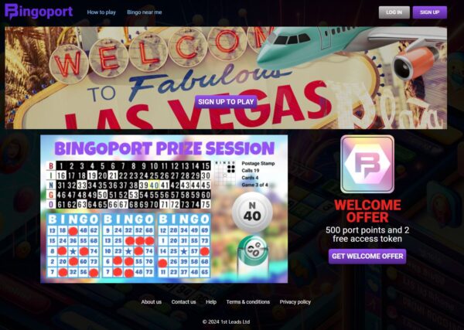Open the How to play page
464x330 pixels.
point(101,12)
